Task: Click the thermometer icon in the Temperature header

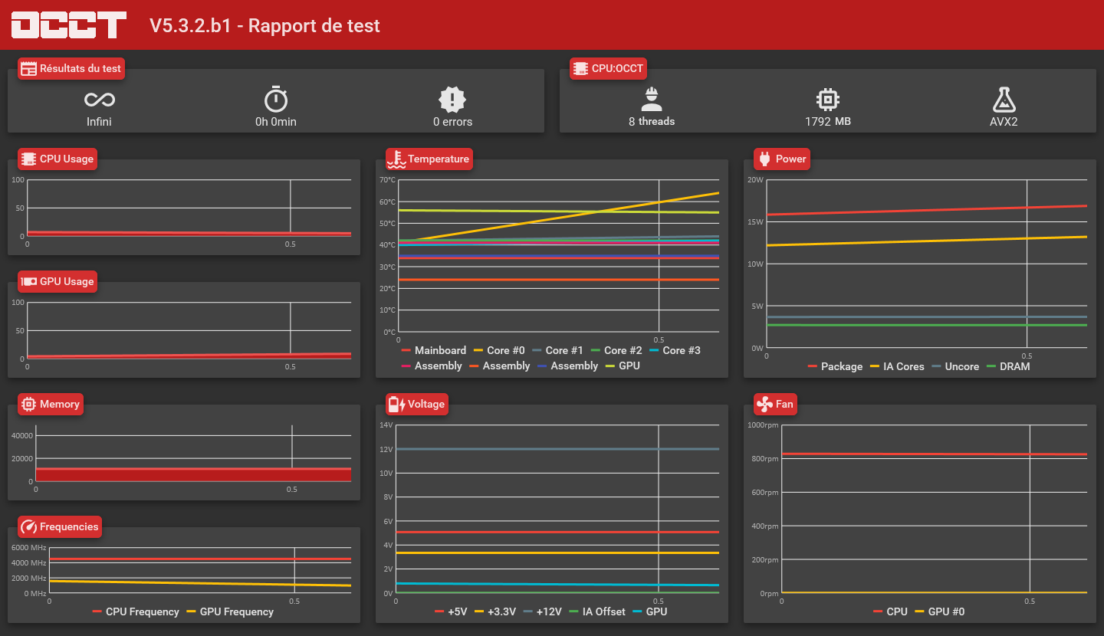Action: (x=396, y=159)
